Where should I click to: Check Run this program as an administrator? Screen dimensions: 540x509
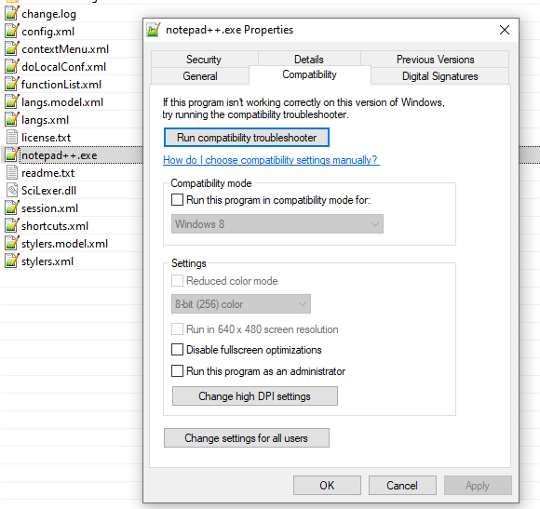pyautogui.click(x=177, y=371)
